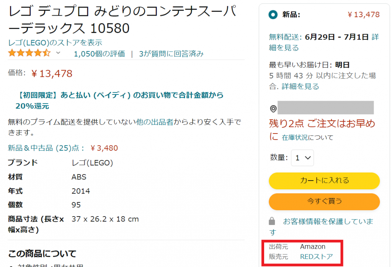Click the 今すぐ買う buy now button
This screenshot has width=392, height=267.
(x=324, y=201)
